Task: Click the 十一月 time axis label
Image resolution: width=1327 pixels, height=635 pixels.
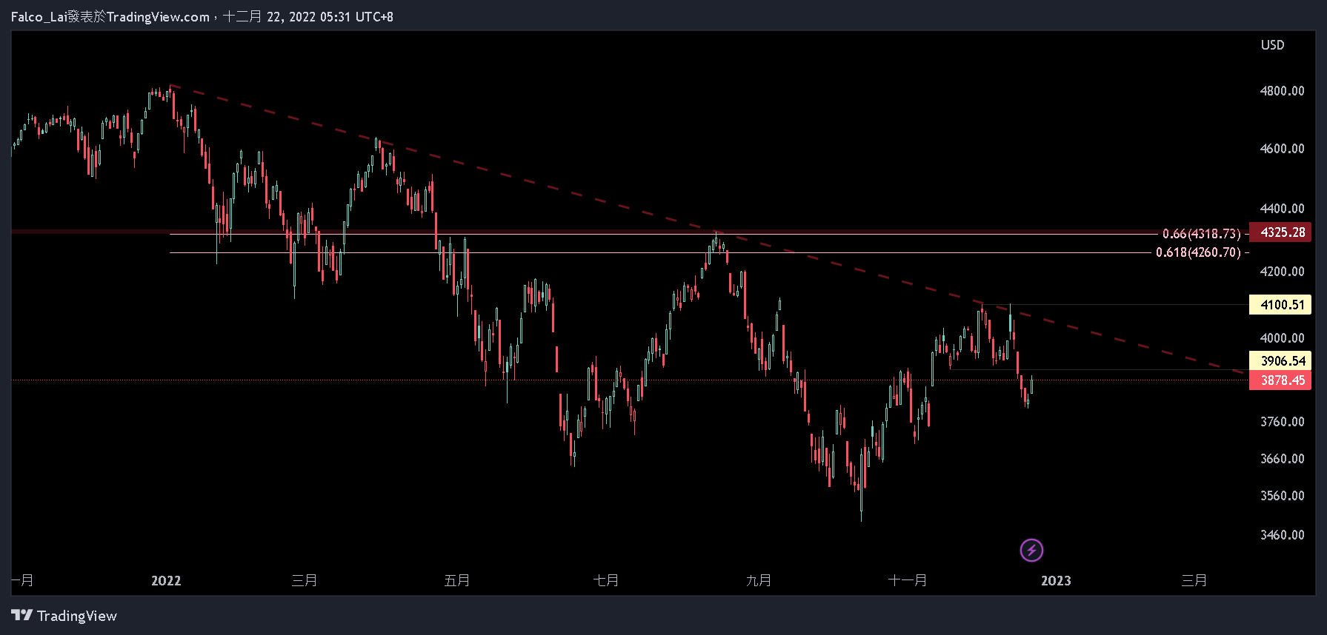Action: (908, 580)
